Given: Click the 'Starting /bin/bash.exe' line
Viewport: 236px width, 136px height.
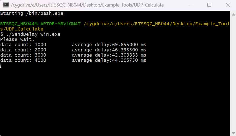Looking at the screenshot, I should click(x=32, y=13).
